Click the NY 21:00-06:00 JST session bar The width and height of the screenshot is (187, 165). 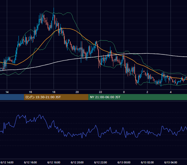click(137, 97)
